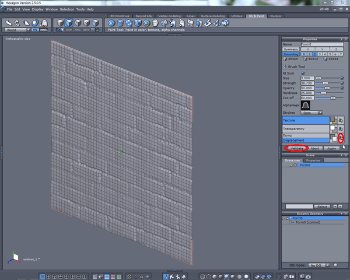Image resolution: width=350 pixels, height=280 pixels.
Task: Open the Tools menu
Action: tap(80, 9)
